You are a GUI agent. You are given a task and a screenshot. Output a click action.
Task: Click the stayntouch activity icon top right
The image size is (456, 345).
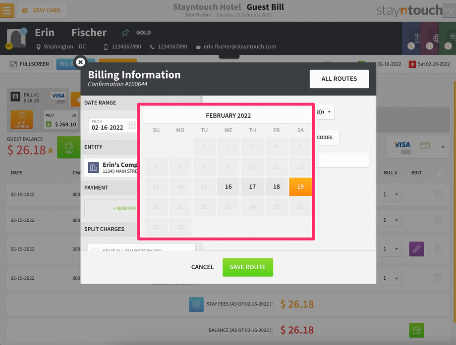(450, 11)
